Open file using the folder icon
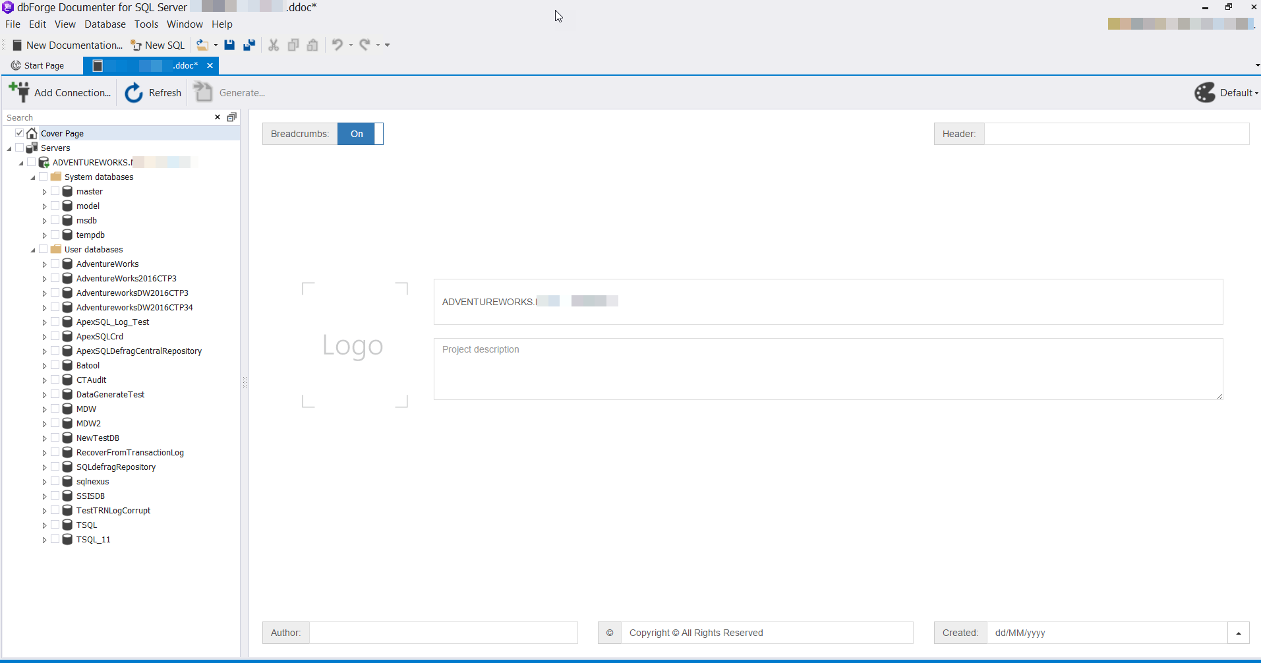Screen dimensions: 1261x663 coord(202,45)
